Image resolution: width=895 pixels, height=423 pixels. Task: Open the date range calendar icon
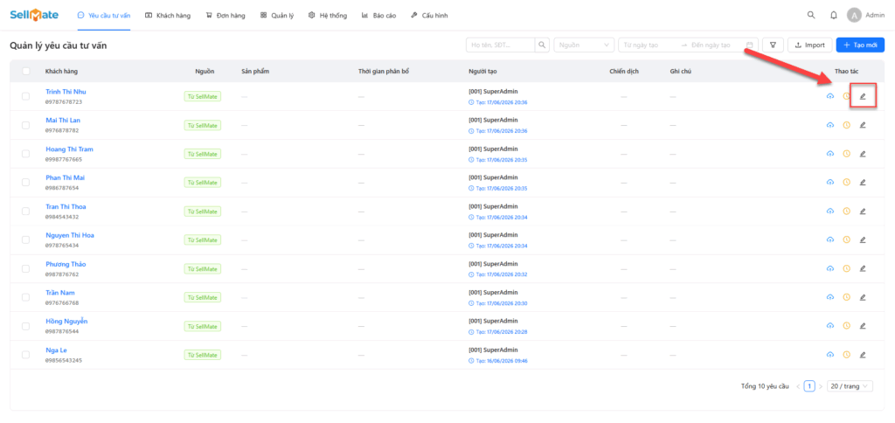(749, 45)
